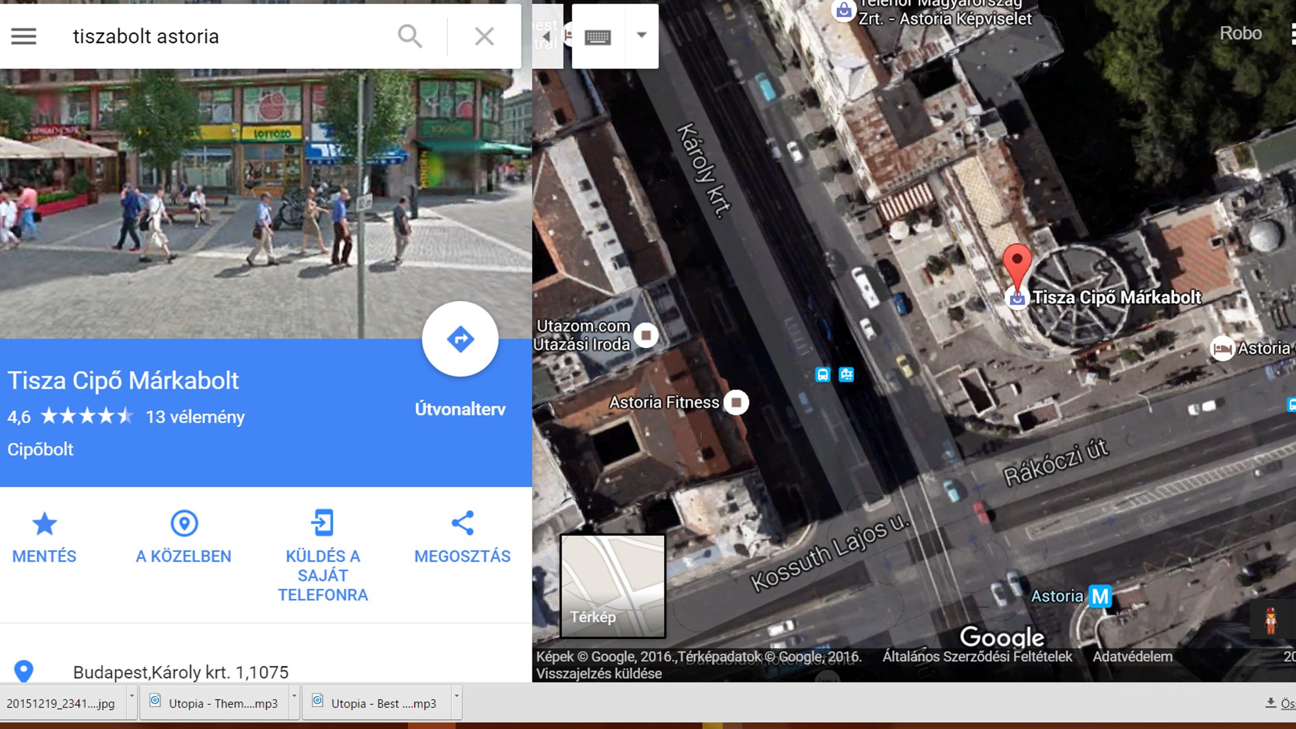Expand input tools dropdown arrow
1296x729 pixels.
641,35
